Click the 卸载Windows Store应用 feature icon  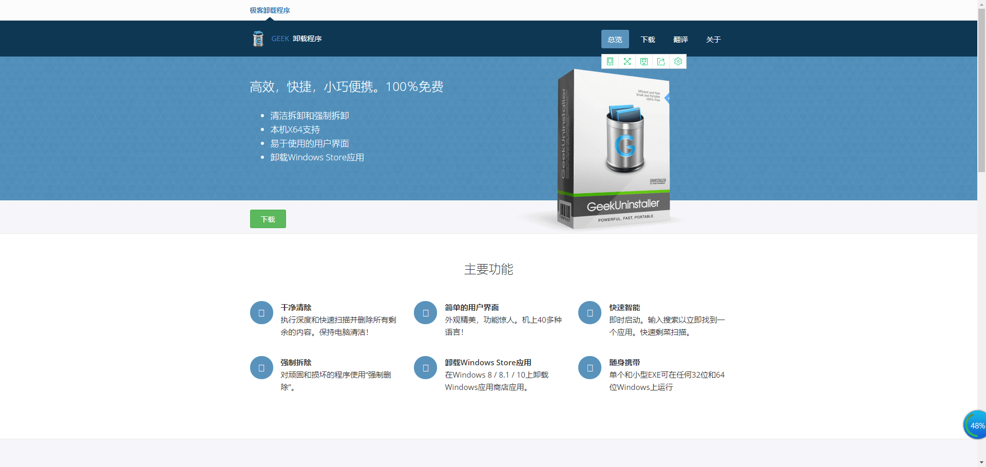point(425,367)
